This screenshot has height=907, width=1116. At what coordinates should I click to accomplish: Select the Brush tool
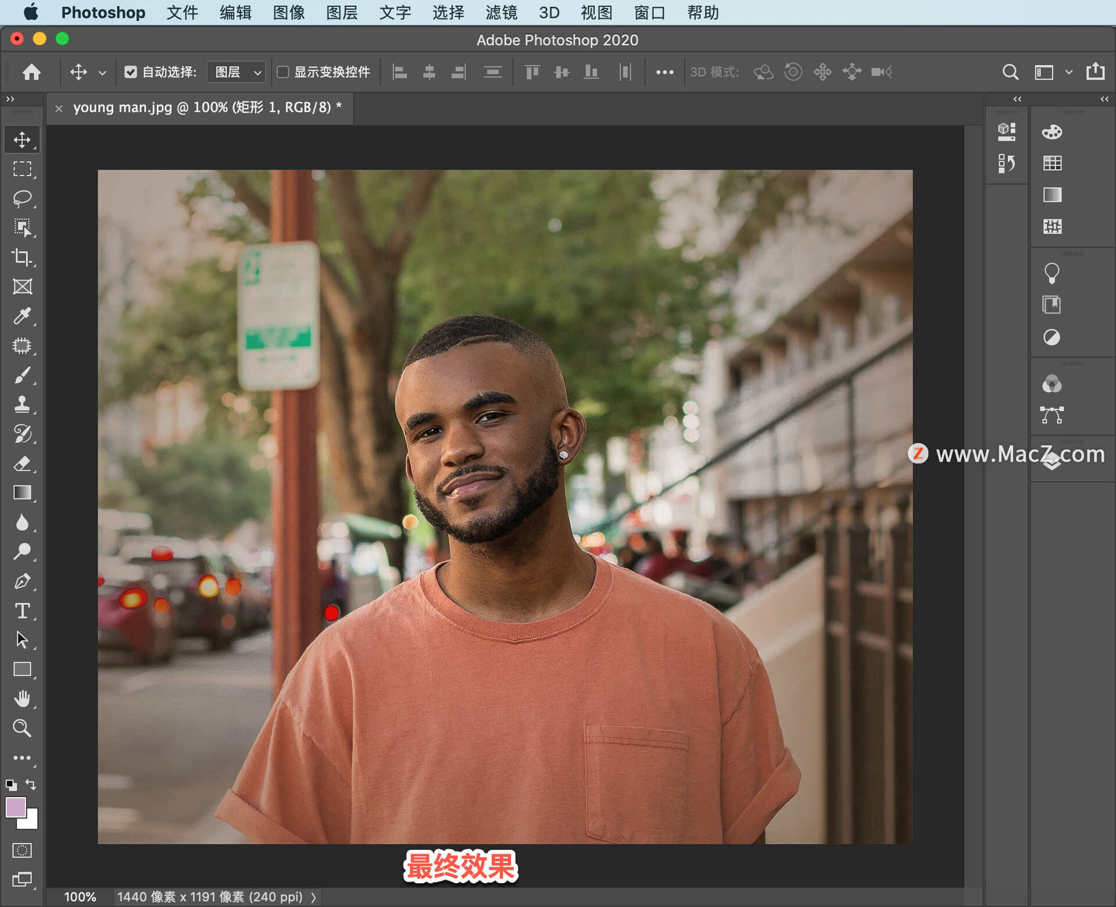point(22,375)
